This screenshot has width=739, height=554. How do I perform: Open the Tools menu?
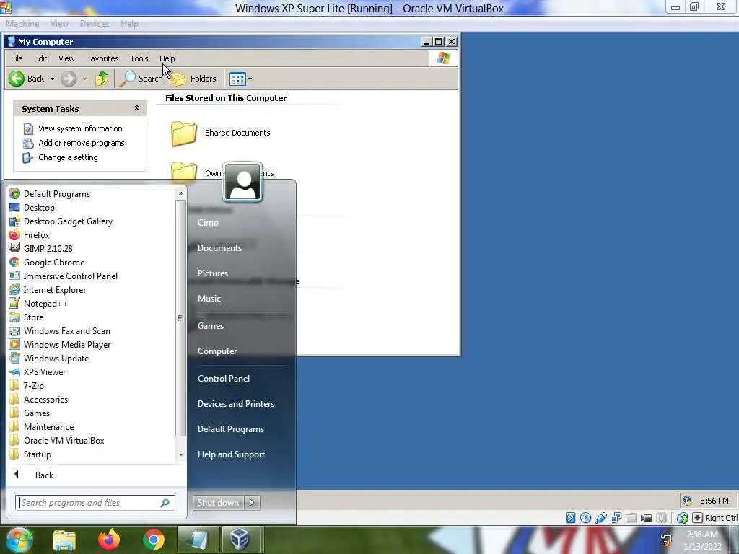(x=139, y=58)
